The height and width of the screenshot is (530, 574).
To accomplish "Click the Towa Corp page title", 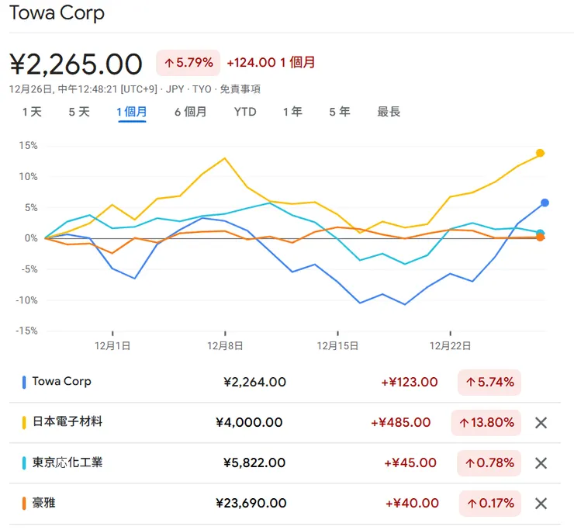I will [57, 13].
